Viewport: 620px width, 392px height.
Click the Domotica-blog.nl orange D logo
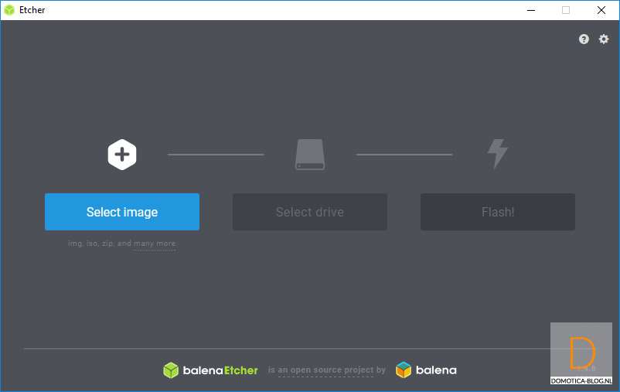pos(582,353)
